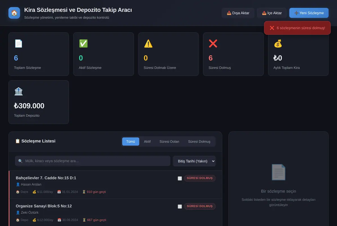
Task: Click the person icon next to Zeki Öztürk
Action: point(18,213)
